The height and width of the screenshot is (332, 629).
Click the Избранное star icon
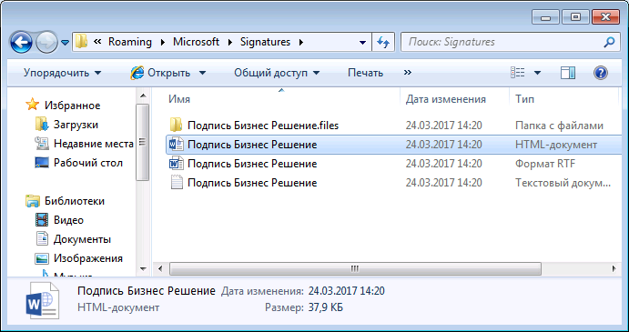tap(32, 105)
